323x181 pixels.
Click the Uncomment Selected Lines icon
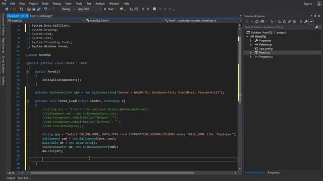148,9
